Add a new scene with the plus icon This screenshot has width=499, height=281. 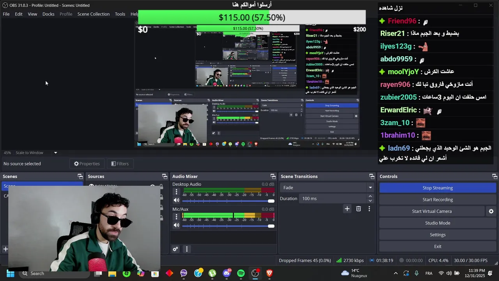[x=5, y=249]
